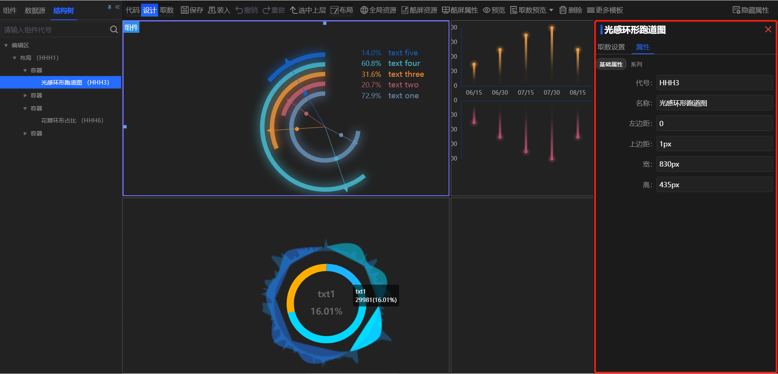Collapse the left panel with double-chevron icon

tap(118, 7)
